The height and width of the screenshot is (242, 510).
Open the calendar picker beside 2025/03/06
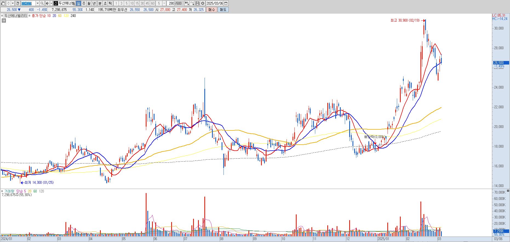pos(226,3)
